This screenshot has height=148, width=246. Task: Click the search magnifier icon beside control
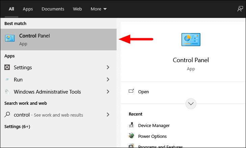[7, 115]
